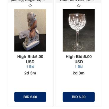Screen dimensions: 109x109
Task: View the 1 Bid history for the figurine
Action: point(30,66)
